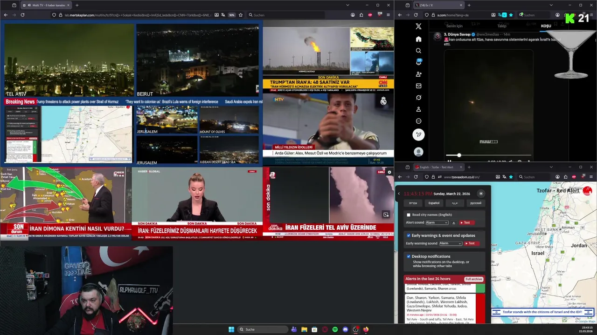Open settings gear on the A Haber stream
Viewport: 597px width, 335px height.
pos(389,172)
